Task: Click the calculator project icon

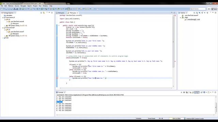Action: tap(5, 15)
